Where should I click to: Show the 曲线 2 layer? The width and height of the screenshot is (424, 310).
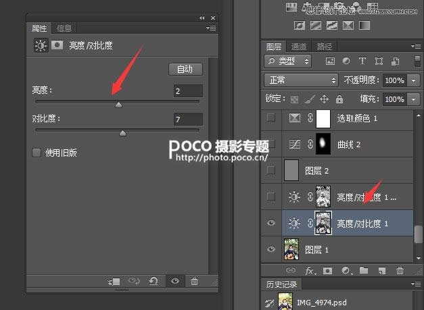(x=271, y=144)
